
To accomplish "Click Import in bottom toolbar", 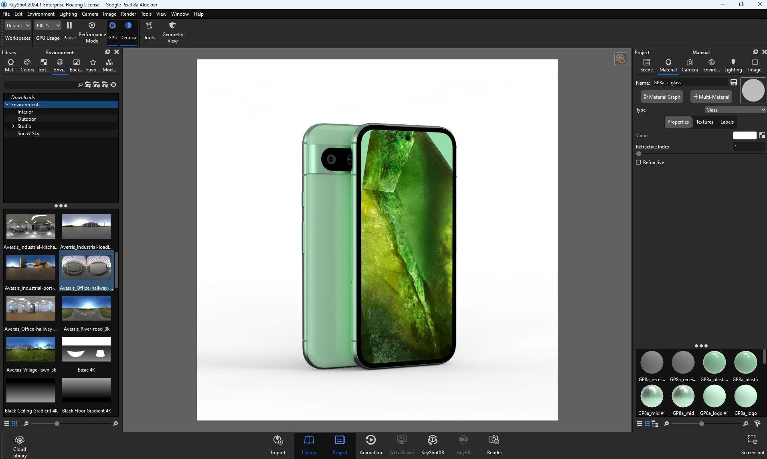I will 278,445.
